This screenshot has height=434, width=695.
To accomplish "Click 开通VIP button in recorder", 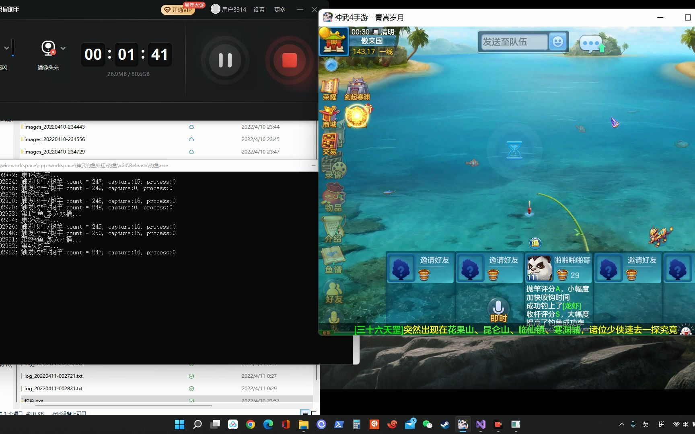I will pos(178,10).
